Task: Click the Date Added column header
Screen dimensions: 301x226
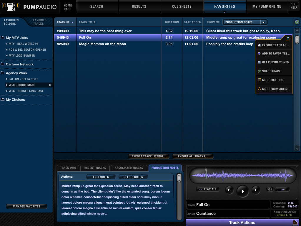Action: [192, 22]
